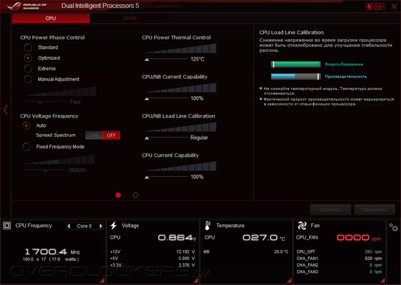The image size is (401, 285).
Task: Select next core with right arrow
Action: (101, 226)
